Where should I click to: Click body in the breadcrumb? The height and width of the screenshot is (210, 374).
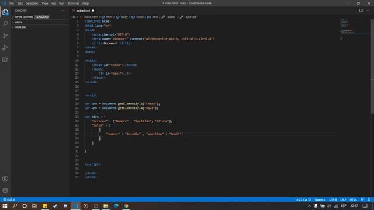[124, 17]
